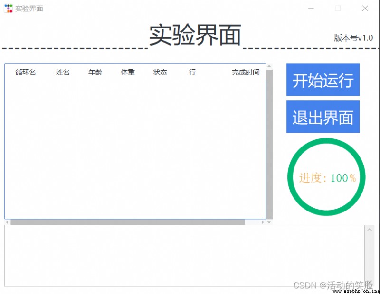Click the 版本号v1.0 version label
Image resolution: width=380 pixels, height=294 pixels.
point(353,38)
